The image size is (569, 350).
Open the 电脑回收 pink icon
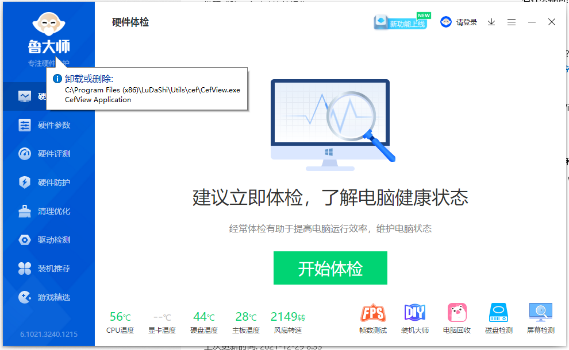point(457,312)
